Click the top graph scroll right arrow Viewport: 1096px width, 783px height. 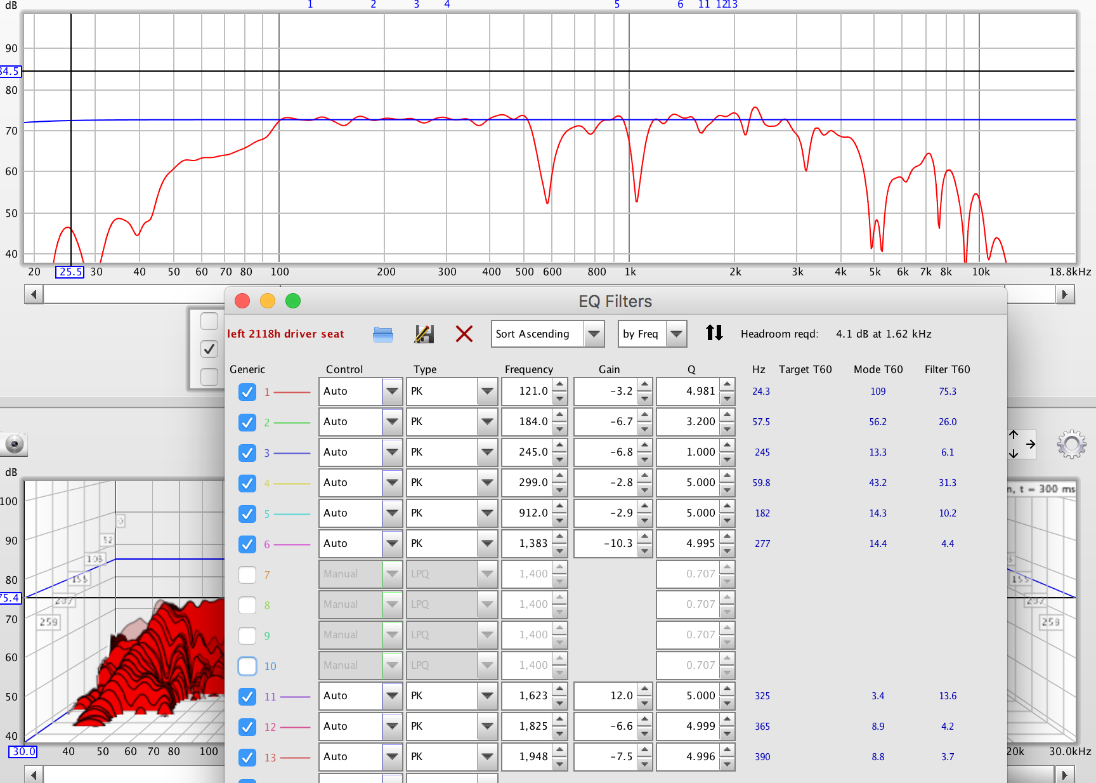(x=1065, y=294)
